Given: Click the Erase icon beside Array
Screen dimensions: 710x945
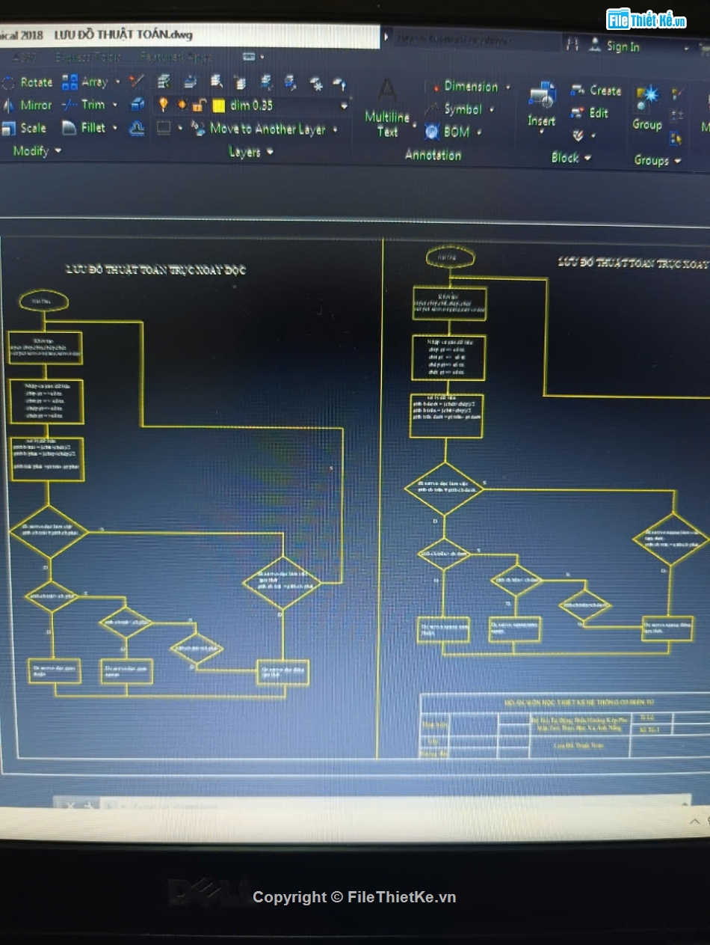Looking at the screenshot, I should tap(136, 81).
